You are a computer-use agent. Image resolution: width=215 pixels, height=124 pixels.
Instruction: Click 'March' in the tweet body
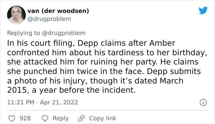pyautogui.click(x=171, y=81)
